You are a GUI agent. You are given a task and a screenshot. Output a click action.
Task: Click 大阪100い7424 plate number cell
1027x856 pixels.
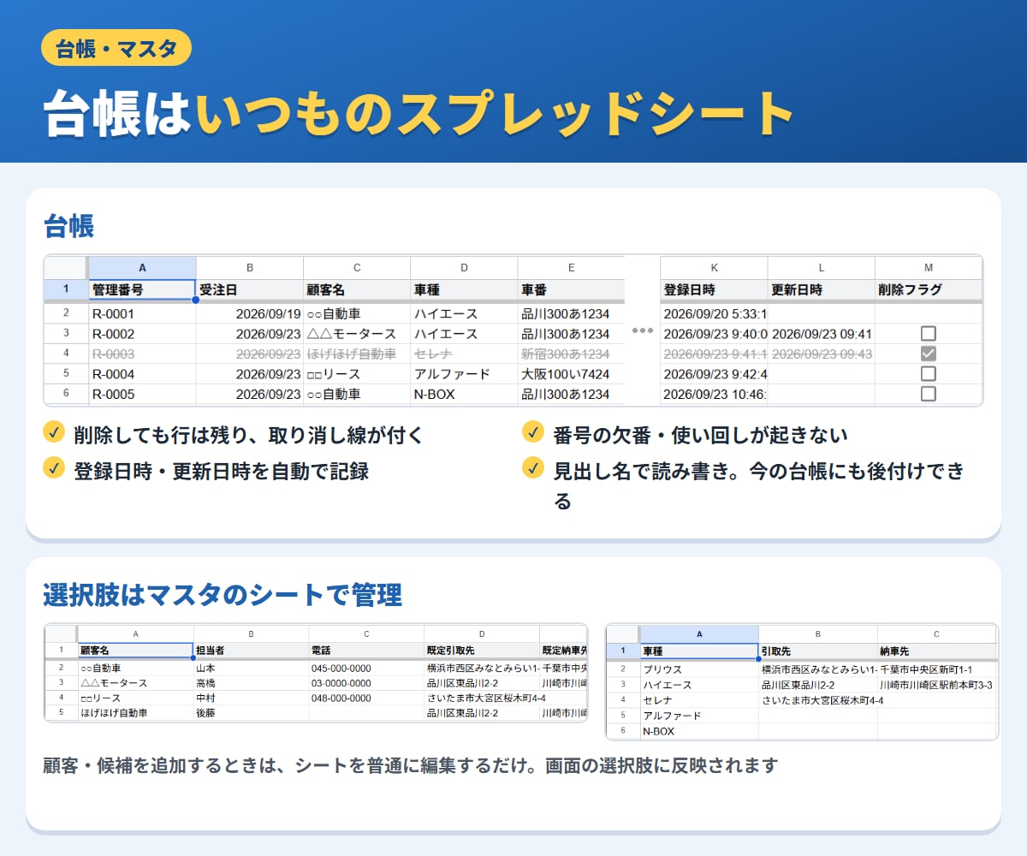click(571, 374)
